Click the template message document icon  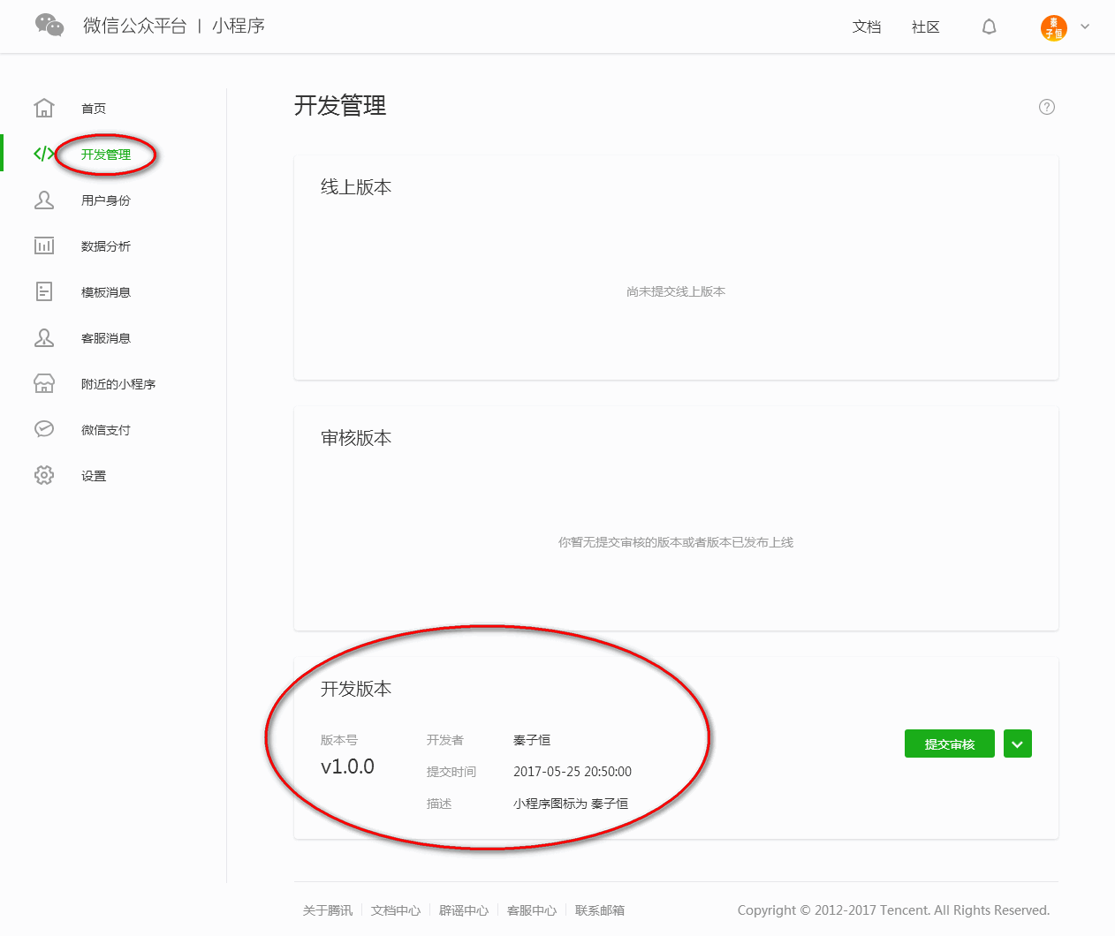44,291
